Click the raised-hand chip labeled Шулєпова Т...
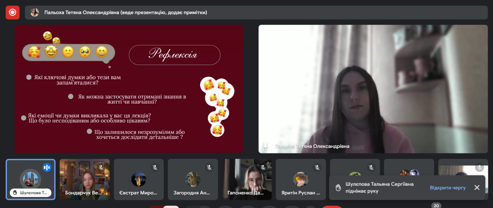The height and width of the screenshot is (208, 493). pos(30,193)
